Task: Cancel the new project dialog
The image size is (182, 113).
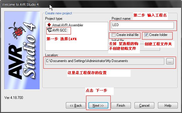Action: click(144, 106)
